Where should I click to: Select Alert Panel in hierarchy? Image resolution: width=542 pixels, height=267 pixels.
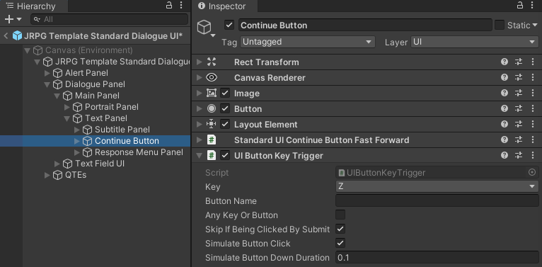click(86, 73)
